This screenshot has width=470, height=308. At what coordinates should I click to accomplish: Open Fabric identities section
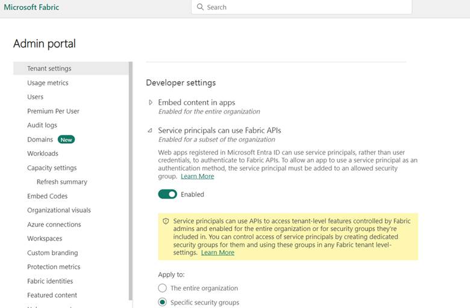[50, 281]
